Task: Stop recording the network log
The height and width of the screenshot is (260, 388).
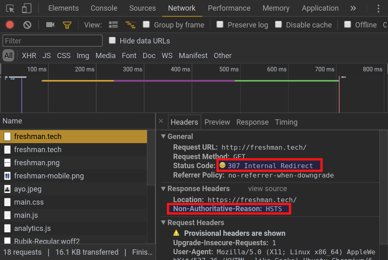Action: (10, 25)
